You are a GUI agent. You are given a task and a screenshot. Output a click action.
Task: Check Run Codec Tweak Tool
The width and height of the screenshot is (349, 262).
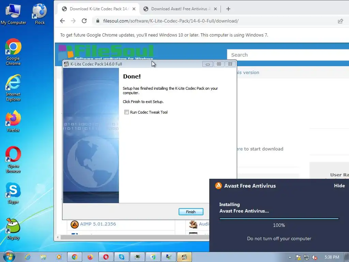pyautogui.click(x=126, y=112)
